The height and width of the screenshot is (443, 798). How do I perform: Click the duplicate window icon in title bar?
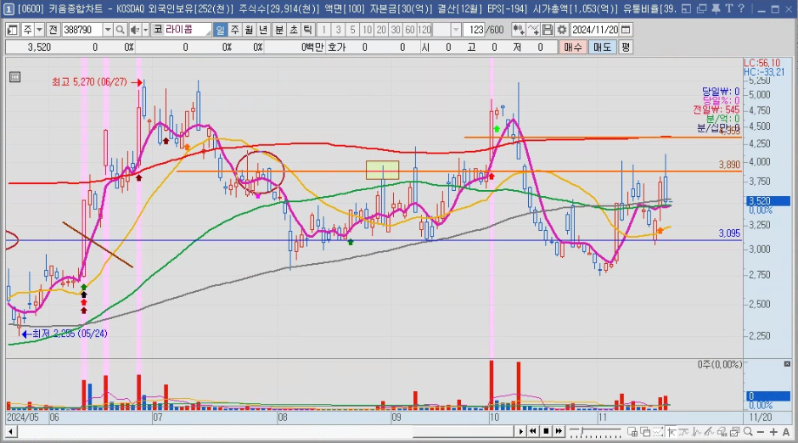pos(702,8)
